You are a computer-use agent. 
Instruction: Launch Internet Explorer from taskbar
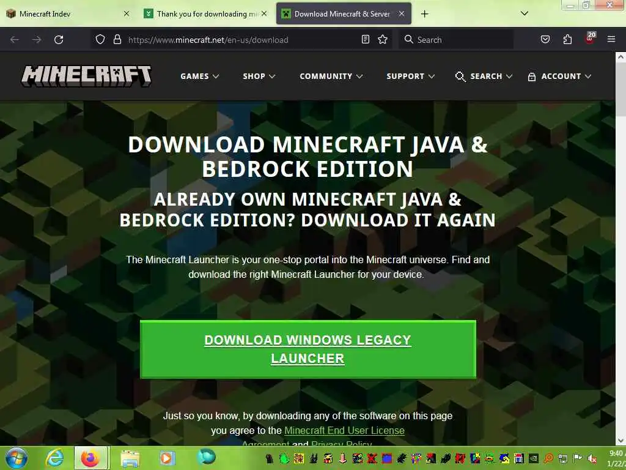[54, 458]
